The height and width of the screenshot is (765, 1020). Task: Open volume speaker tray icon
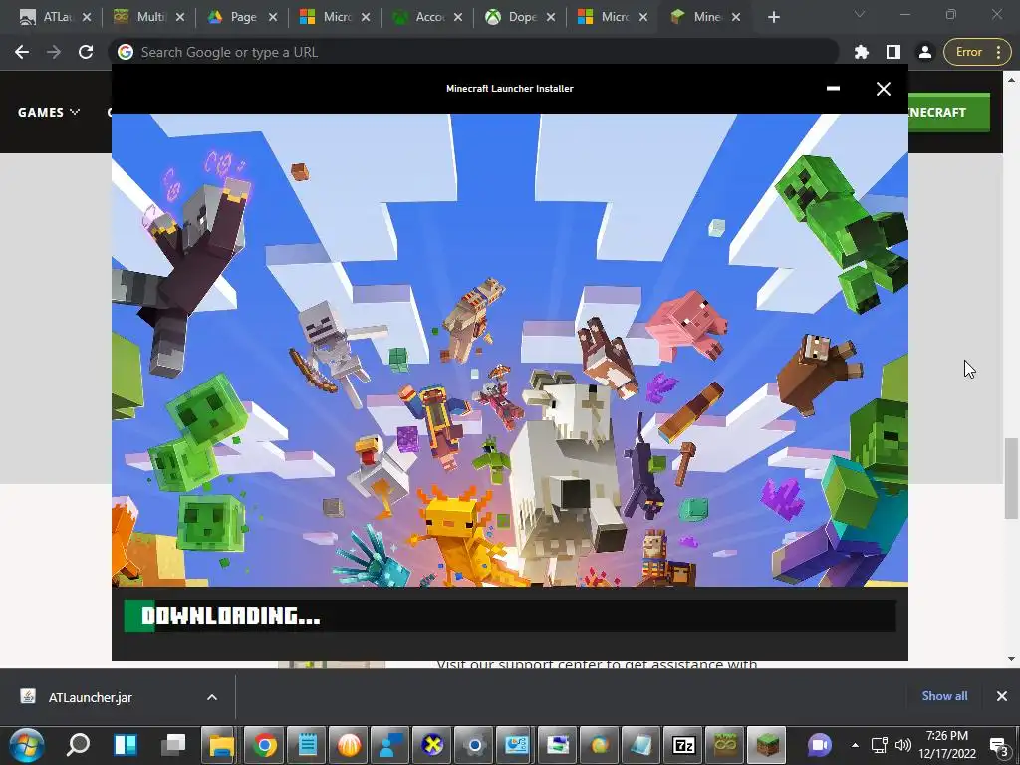coord(902,745)
